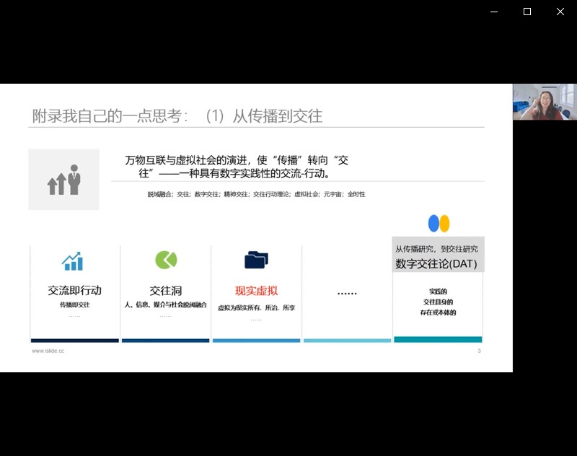Click the dark folder icon above 现实虚拟
Image resolution: width=577 pixels, height=456 pixels.
256,260
